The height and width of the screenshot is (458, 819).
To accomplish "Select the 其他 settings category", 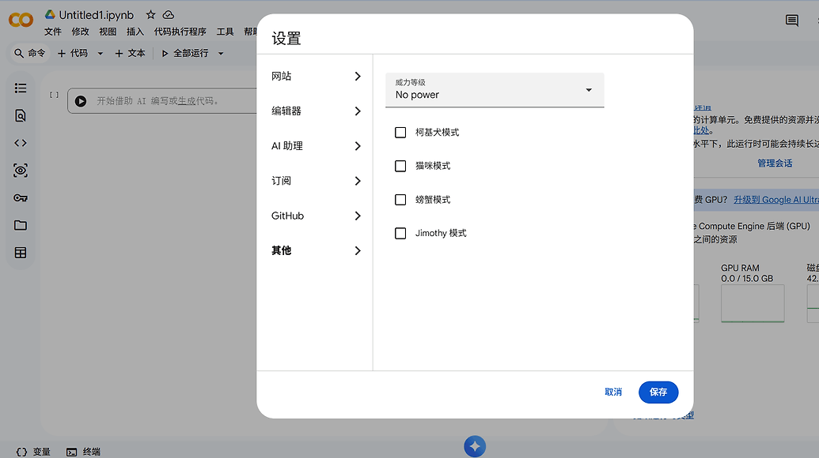I will click(315, 250).
